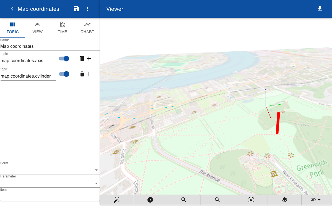Click the 'Viewer' panel title
This screenshot has height=207, width=332.
(115, 9)
